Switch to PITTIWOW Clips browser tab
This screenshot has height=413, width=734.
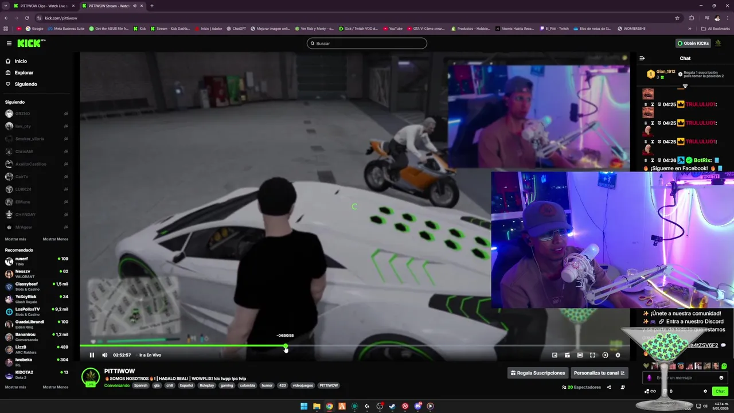click(x=43, y=6)
